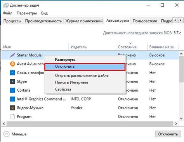
Task: Click the Task Manager title bar icon
Action: point(6,5)
